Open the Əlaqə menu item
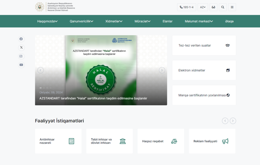Screen dimensions: 260x165 (x=229, y=21)
